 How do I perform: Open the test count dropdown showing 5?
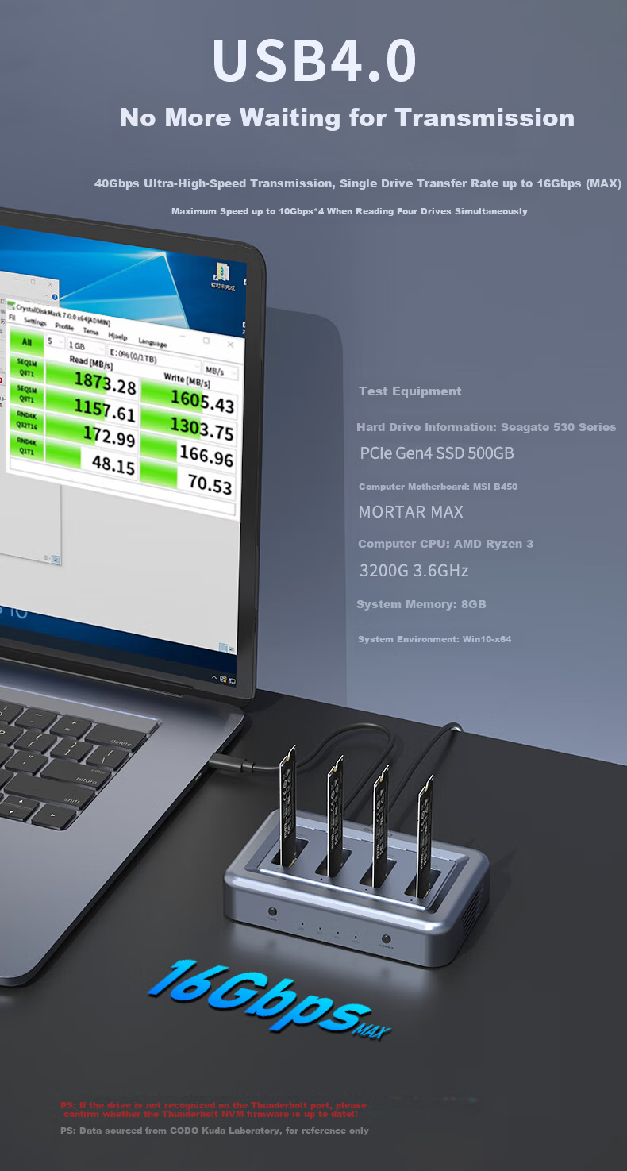click(x=56, y=341)
